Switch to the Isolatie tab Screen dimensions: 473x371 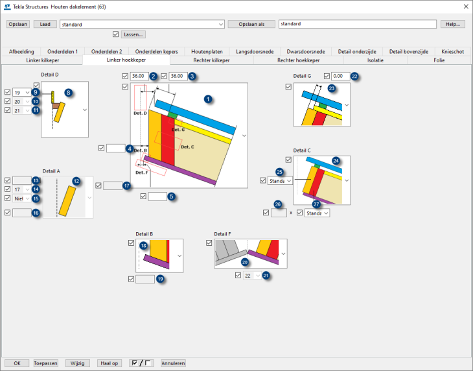[x=375, y=60]
